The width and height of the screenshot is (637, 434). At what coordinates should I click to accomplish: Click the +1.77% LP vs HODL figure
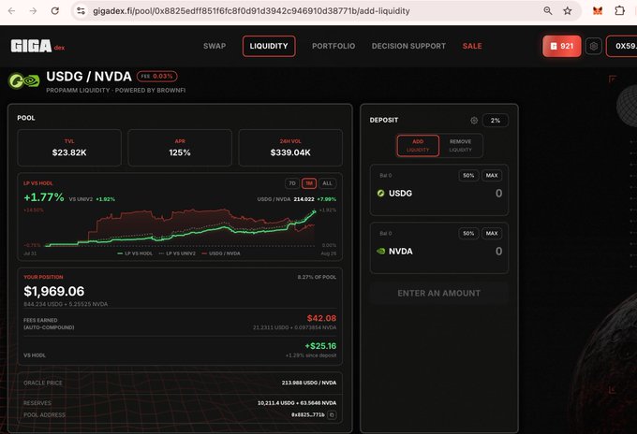[44, 197]
